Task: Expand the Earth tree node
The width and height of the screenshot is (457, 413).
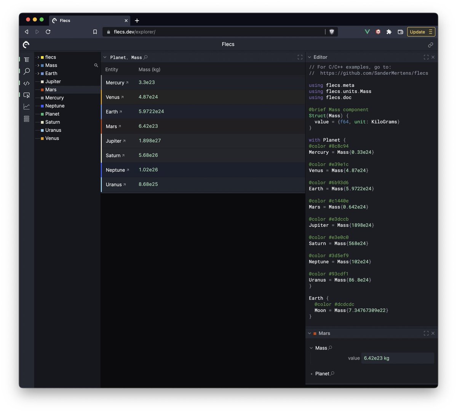Action: [x=38, y=73]
